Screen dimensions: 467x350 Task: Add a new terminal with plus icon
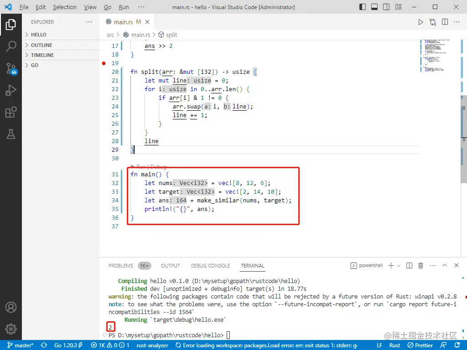point(391,266)
